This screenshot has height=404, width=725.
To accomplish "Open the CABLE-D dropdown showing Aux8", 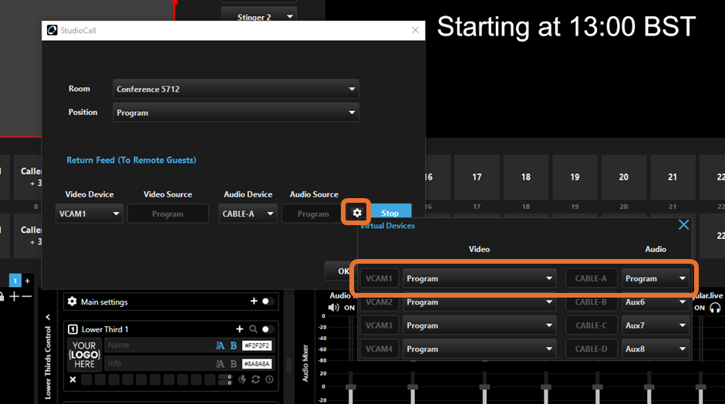I will pyautogui.click(x=656, y=349).
